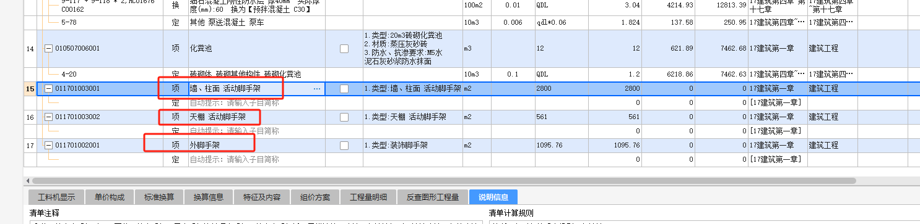Viewport: 920px width, 224px height.
Task: Click the 砖砌体 砖砌其他构件 砖砌化粪池 cell
Action: pyautogui.click(x=256, y=74)
